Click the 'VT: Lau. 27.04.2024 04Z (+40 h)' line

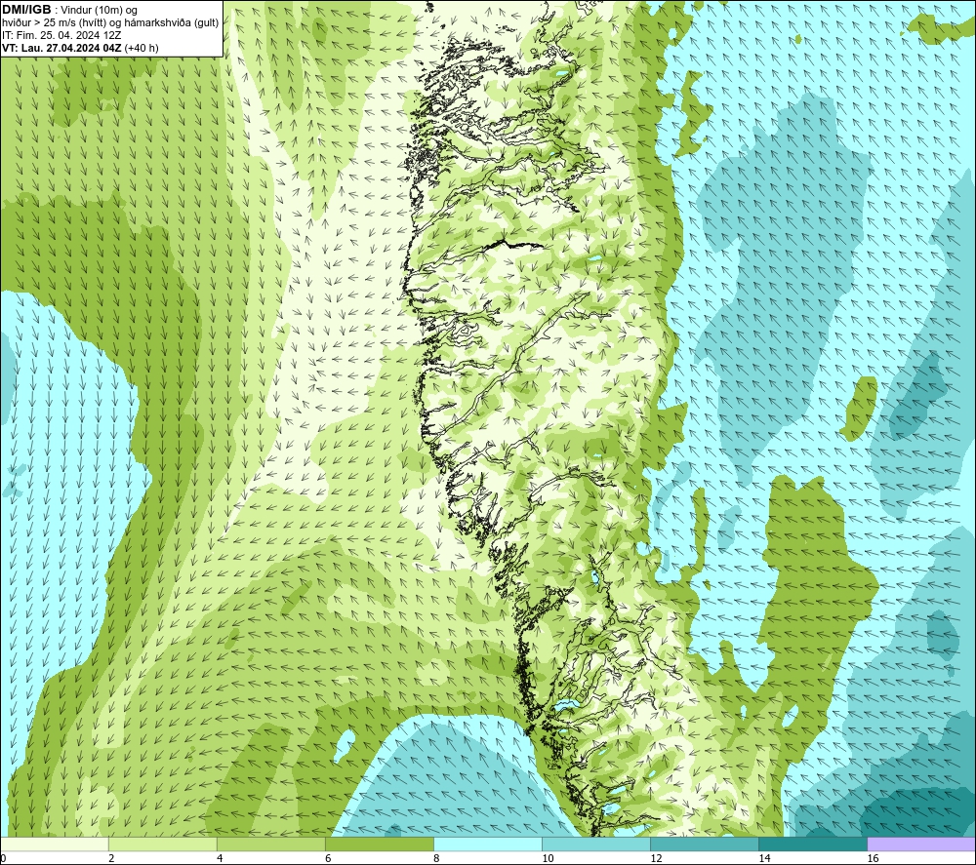pyautogui.click(x=80, y=48)
